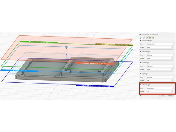Click Clearance Height offset stepper arrows
The image size is (176, 132).
(172, 47)
